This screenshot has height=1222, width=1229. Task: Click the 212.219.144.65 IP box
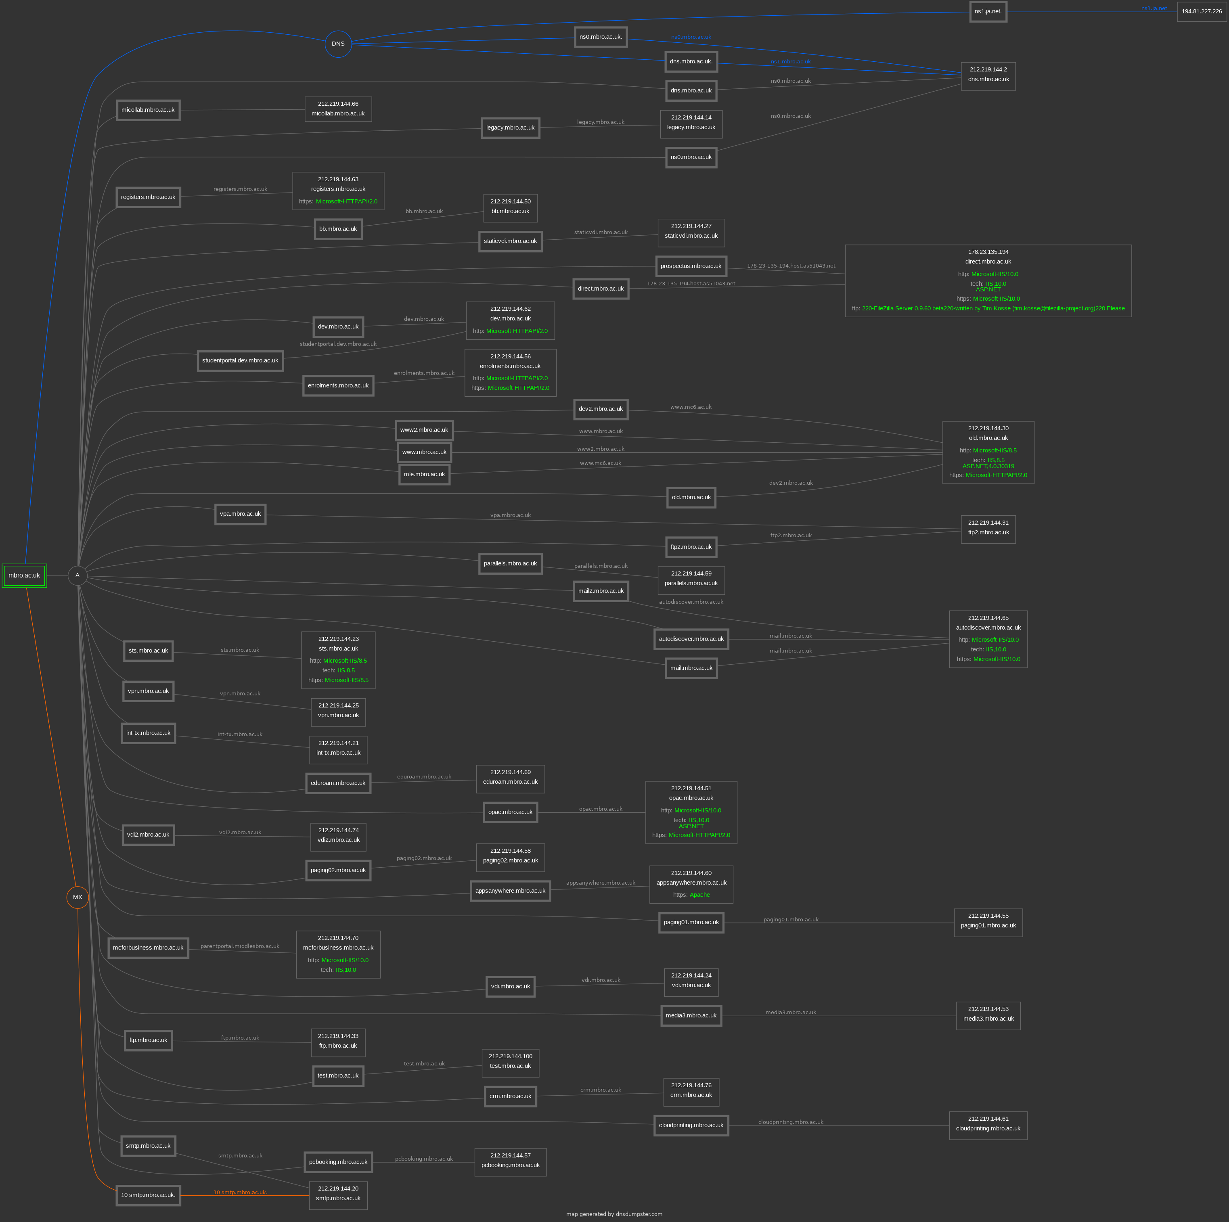pos(988,639)
